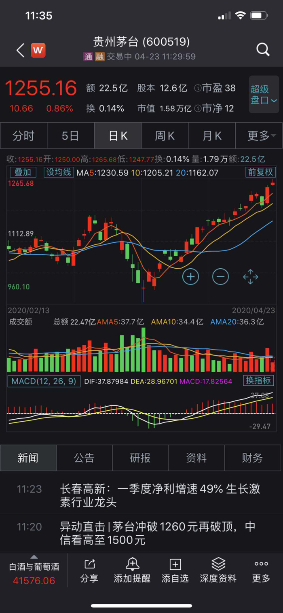Viewport: 283px width, 613px height.
Task: Tap the 通 badge
Action: (x=88, y=57)
